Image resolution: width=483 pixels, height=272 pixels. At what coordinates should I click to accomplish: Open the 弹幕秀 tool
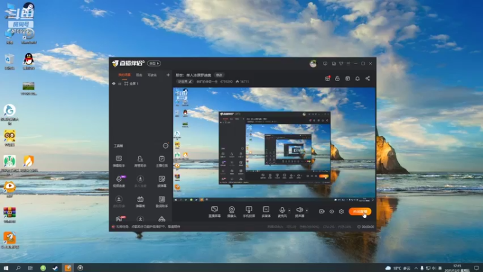140,202
